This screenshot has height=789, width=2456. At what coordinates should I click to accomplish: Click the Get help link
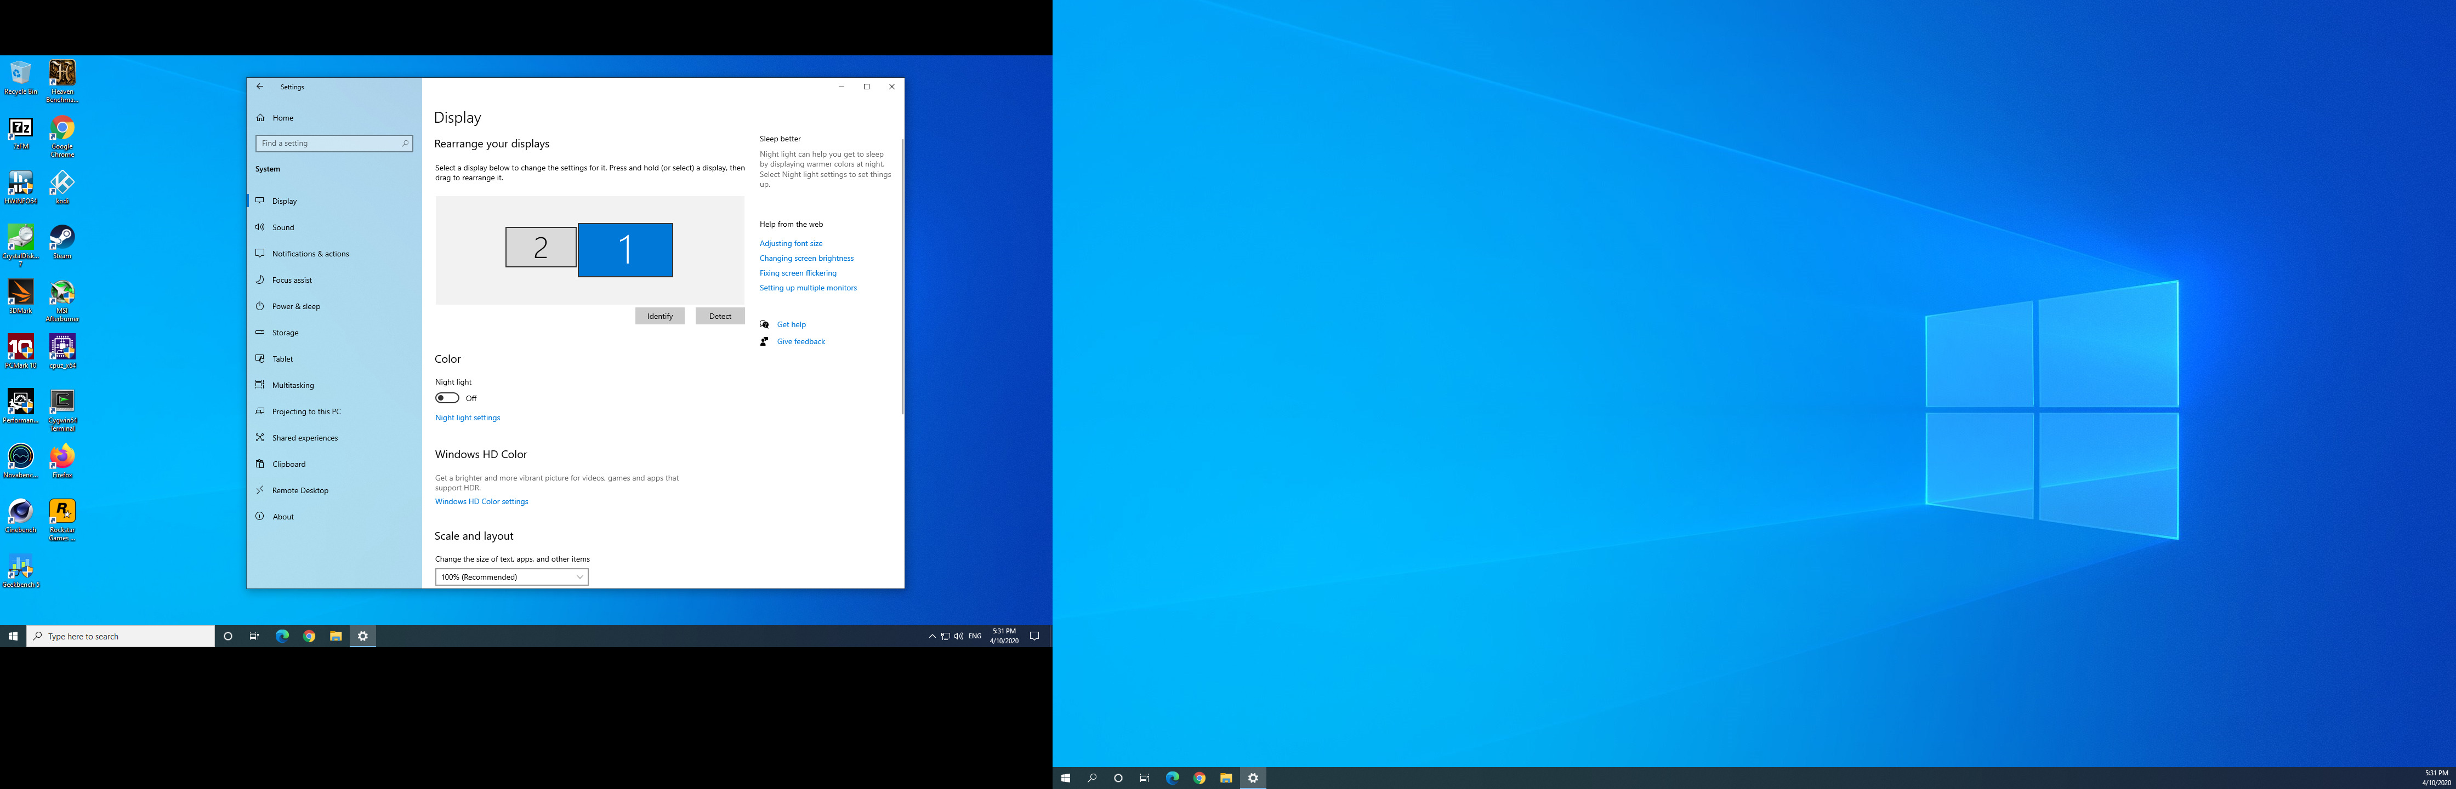click(x=791, y=325)
